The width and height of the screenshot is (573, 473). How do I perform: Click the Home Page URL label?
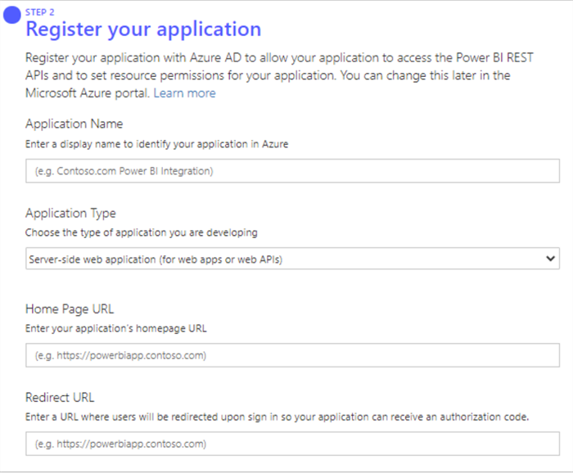click(x=70, y=309)
